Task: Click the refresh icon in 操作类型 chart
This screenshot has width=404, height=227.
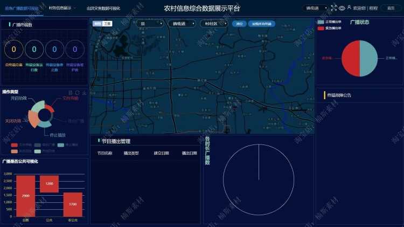Action: tap(77, 92)
